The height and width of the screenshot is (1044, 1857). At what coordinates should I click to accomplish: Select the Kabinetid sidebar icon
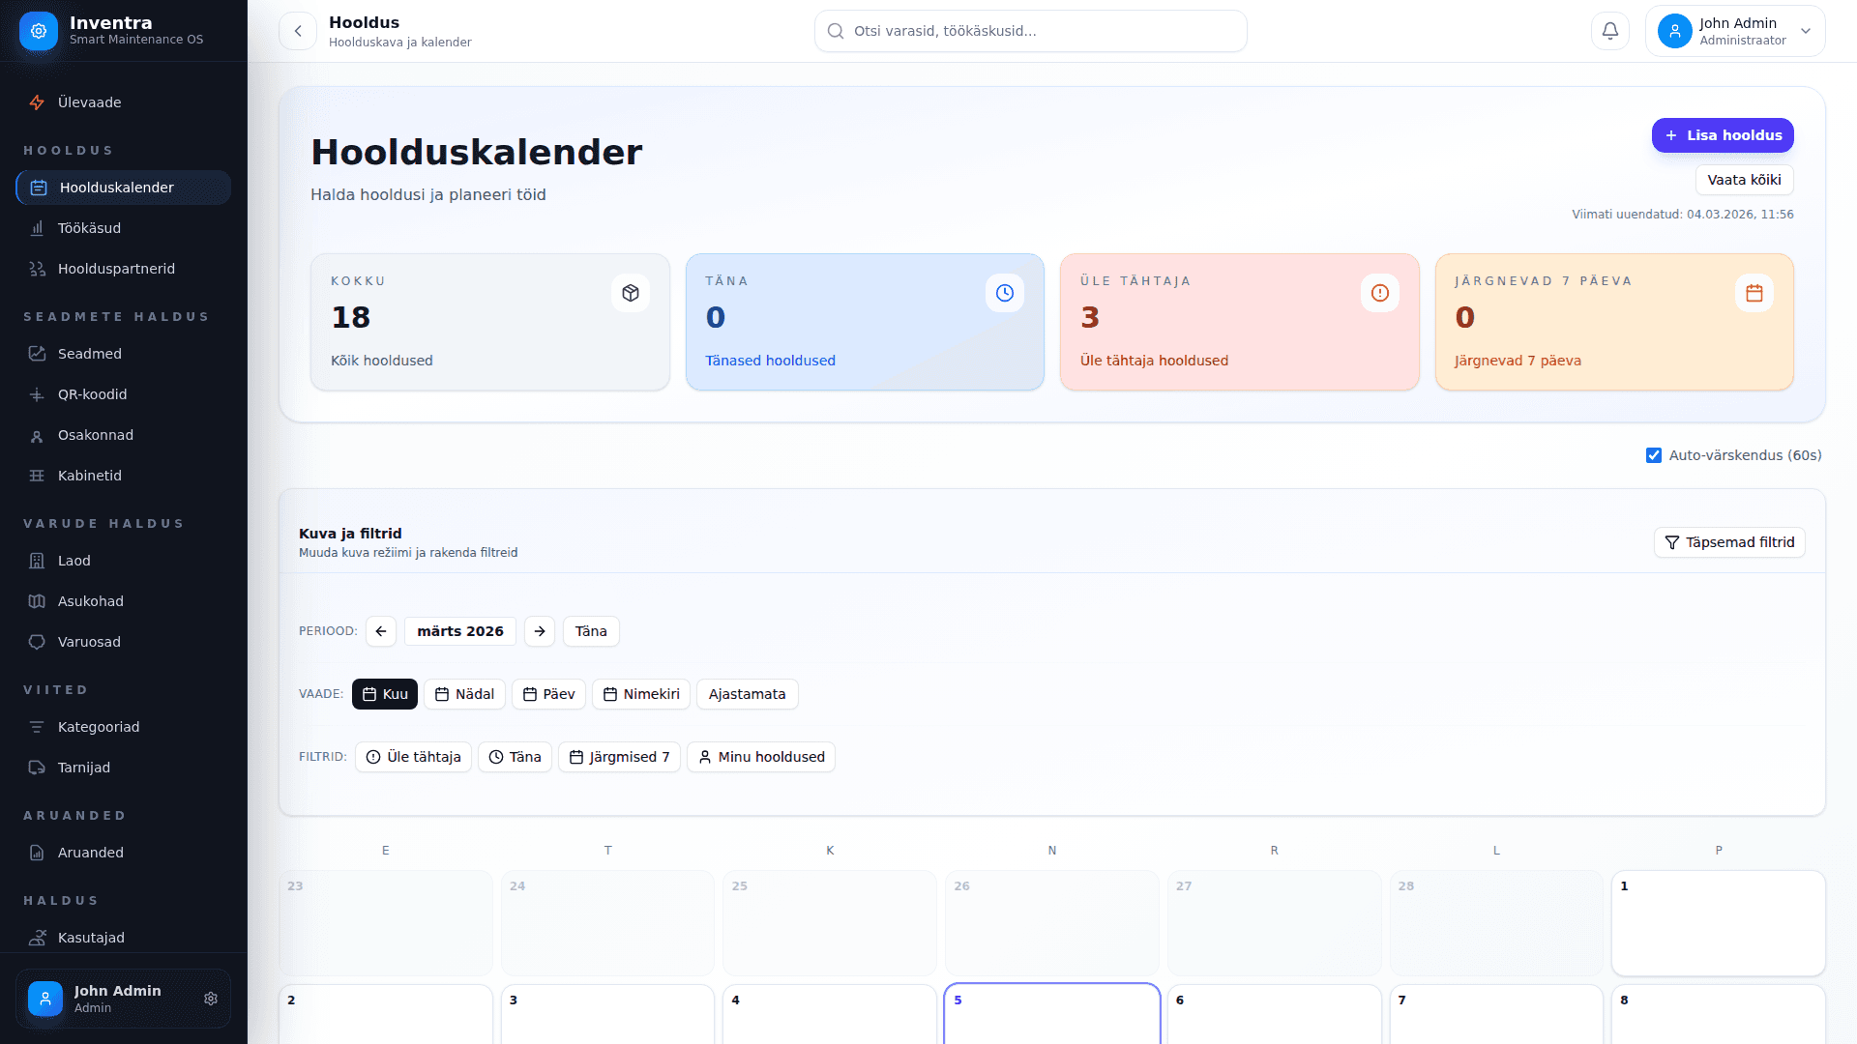tap(37, 476)
